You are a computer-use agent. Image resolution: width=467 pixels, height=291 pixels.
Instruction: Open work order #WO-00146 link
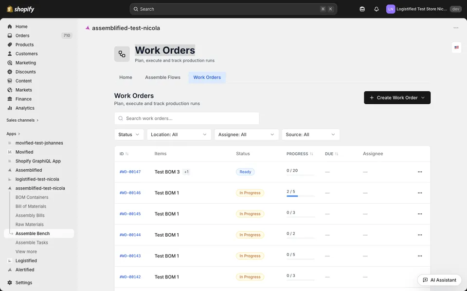coord(130,193)
